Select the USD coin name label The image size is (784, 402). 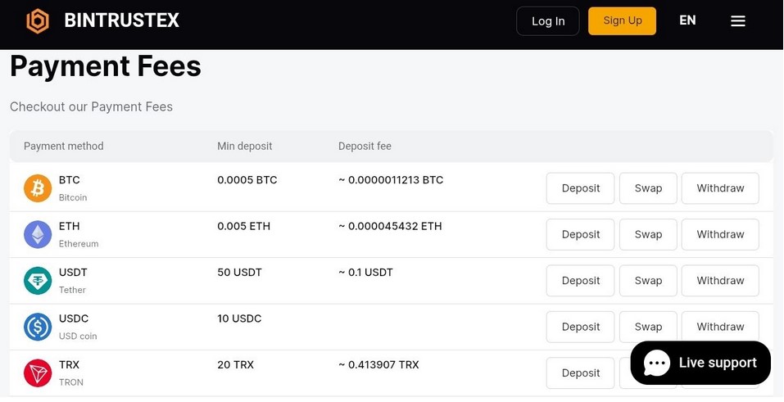click(78, 336)
